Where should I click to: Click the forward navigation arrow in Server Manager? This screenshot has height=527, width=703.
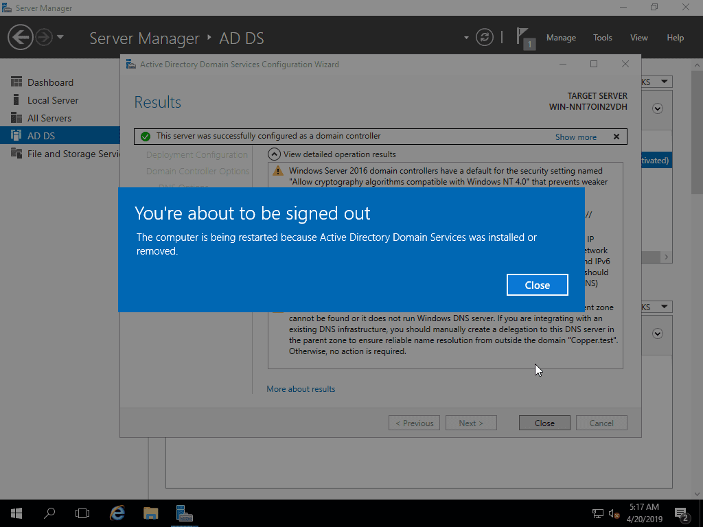(x=44, y=37)
